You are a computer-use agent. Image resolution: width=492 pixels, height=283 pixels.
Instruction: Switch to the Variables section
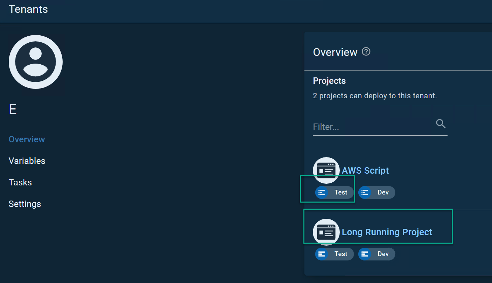point(27,161)
